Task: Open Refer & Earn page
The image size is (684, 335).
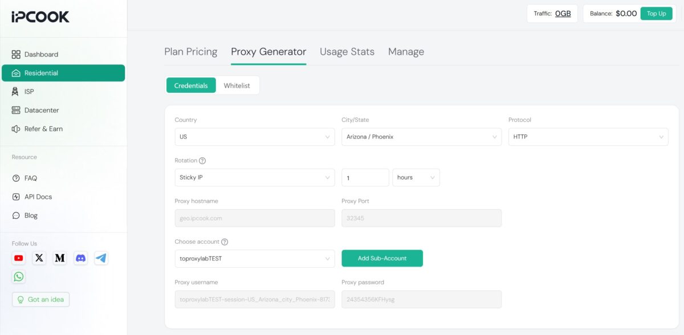Action: coord(63,129)
